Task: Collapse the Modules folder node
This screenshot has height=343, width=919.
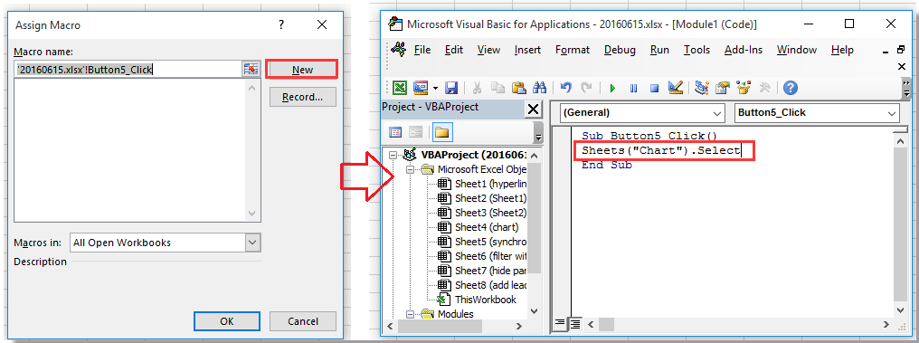Action: [x=411, y=314]
